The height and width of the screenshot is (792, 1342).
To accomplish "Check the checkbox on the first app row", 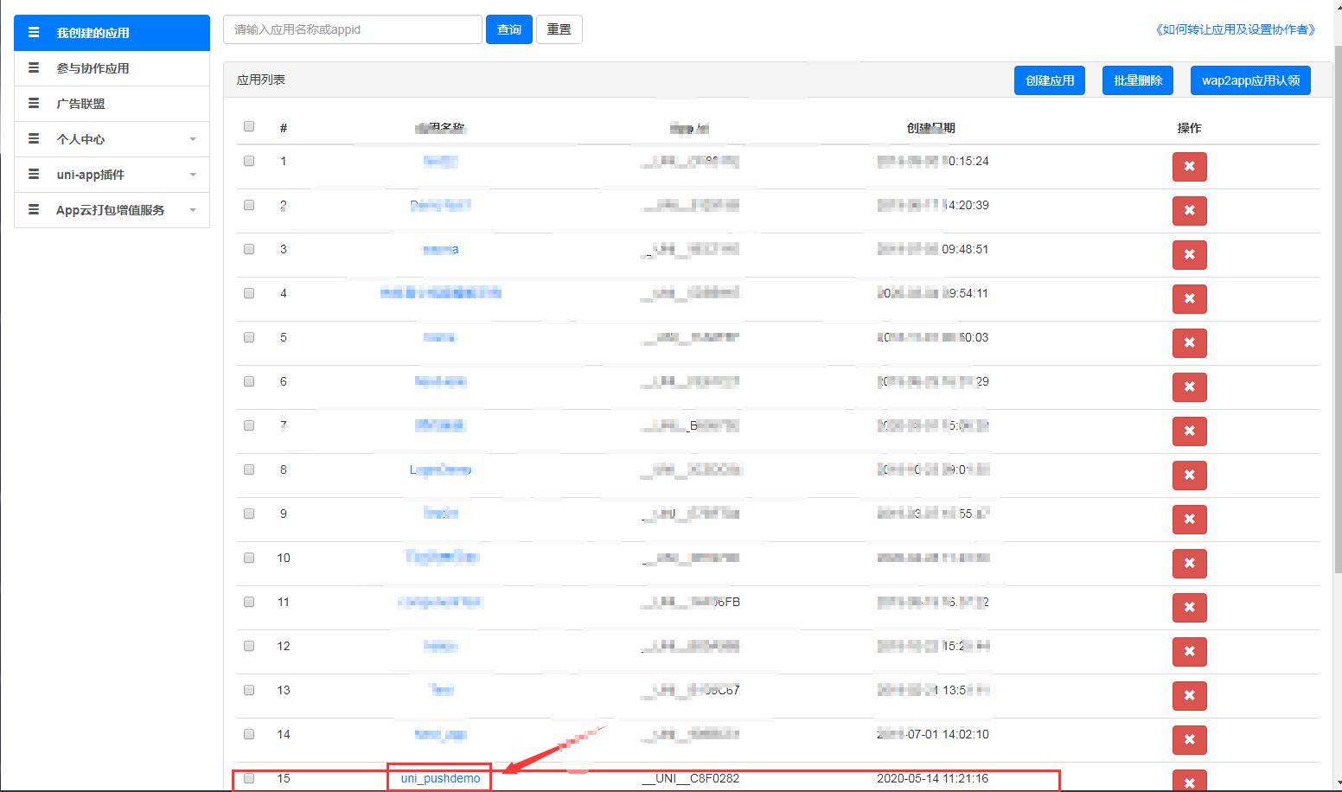I will 249,161.
